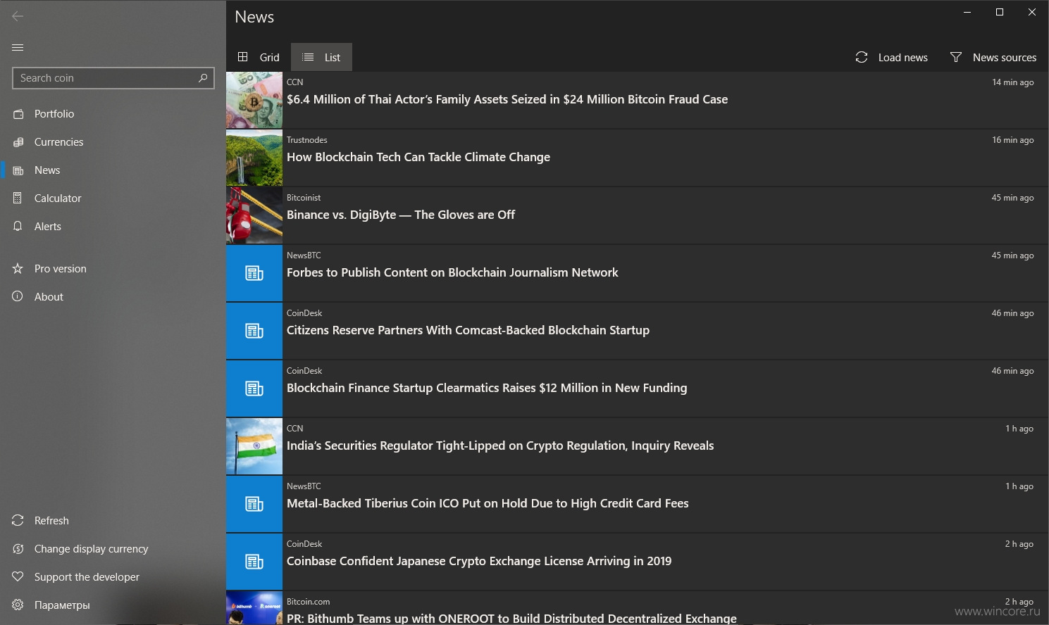Open headline "How Blockchain Tech Can Tackle Climate Change"

(x=418, y=157)
